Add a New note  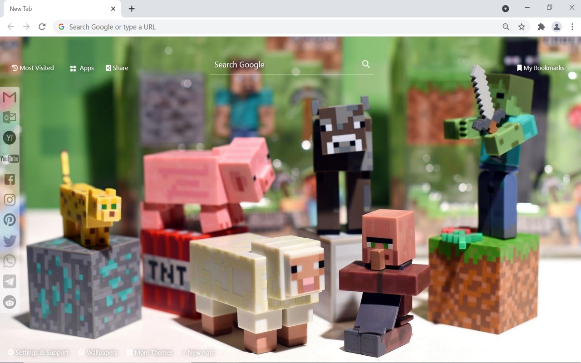tap(198, 353)
